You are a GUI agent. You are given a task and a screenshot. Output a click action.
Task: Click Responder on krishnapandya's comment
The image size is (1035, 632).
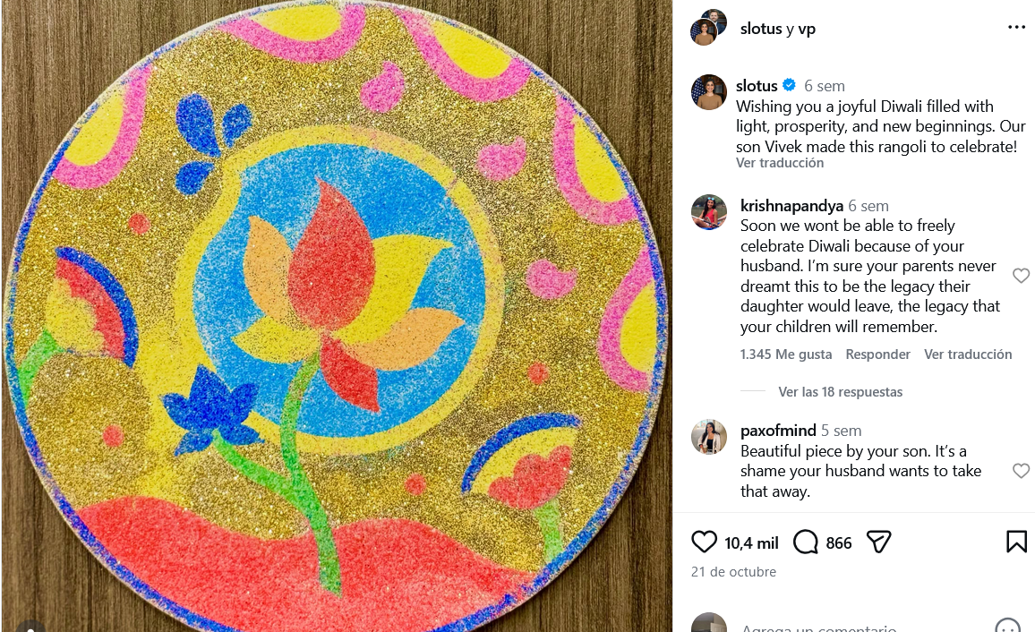tap(877, 354)
